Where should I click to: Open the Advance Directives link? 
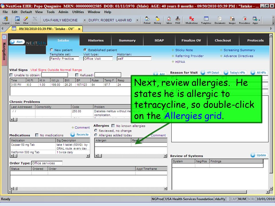(238, 56)
